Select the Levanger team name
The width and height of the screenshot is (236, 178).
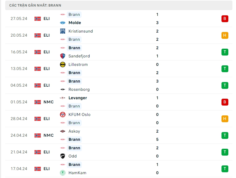pos(78,98)
